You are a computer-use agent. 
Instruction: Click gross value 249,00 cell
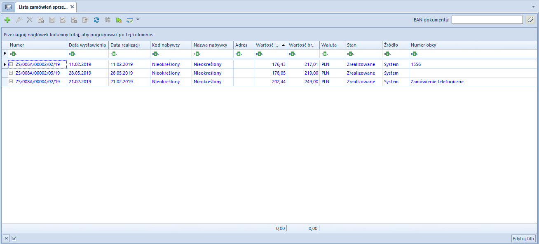(x=303, y=82)
